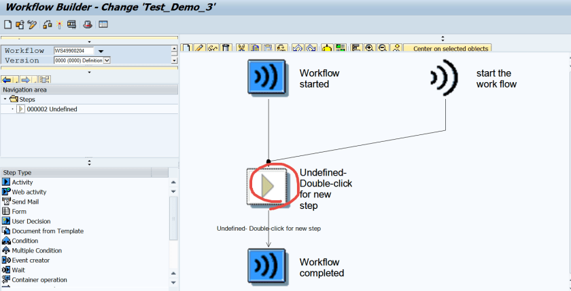The width and height of the screenshot is (571, 291).
Task: Select the 000002 Undefined tree item
Action: (x=52, y=109)
